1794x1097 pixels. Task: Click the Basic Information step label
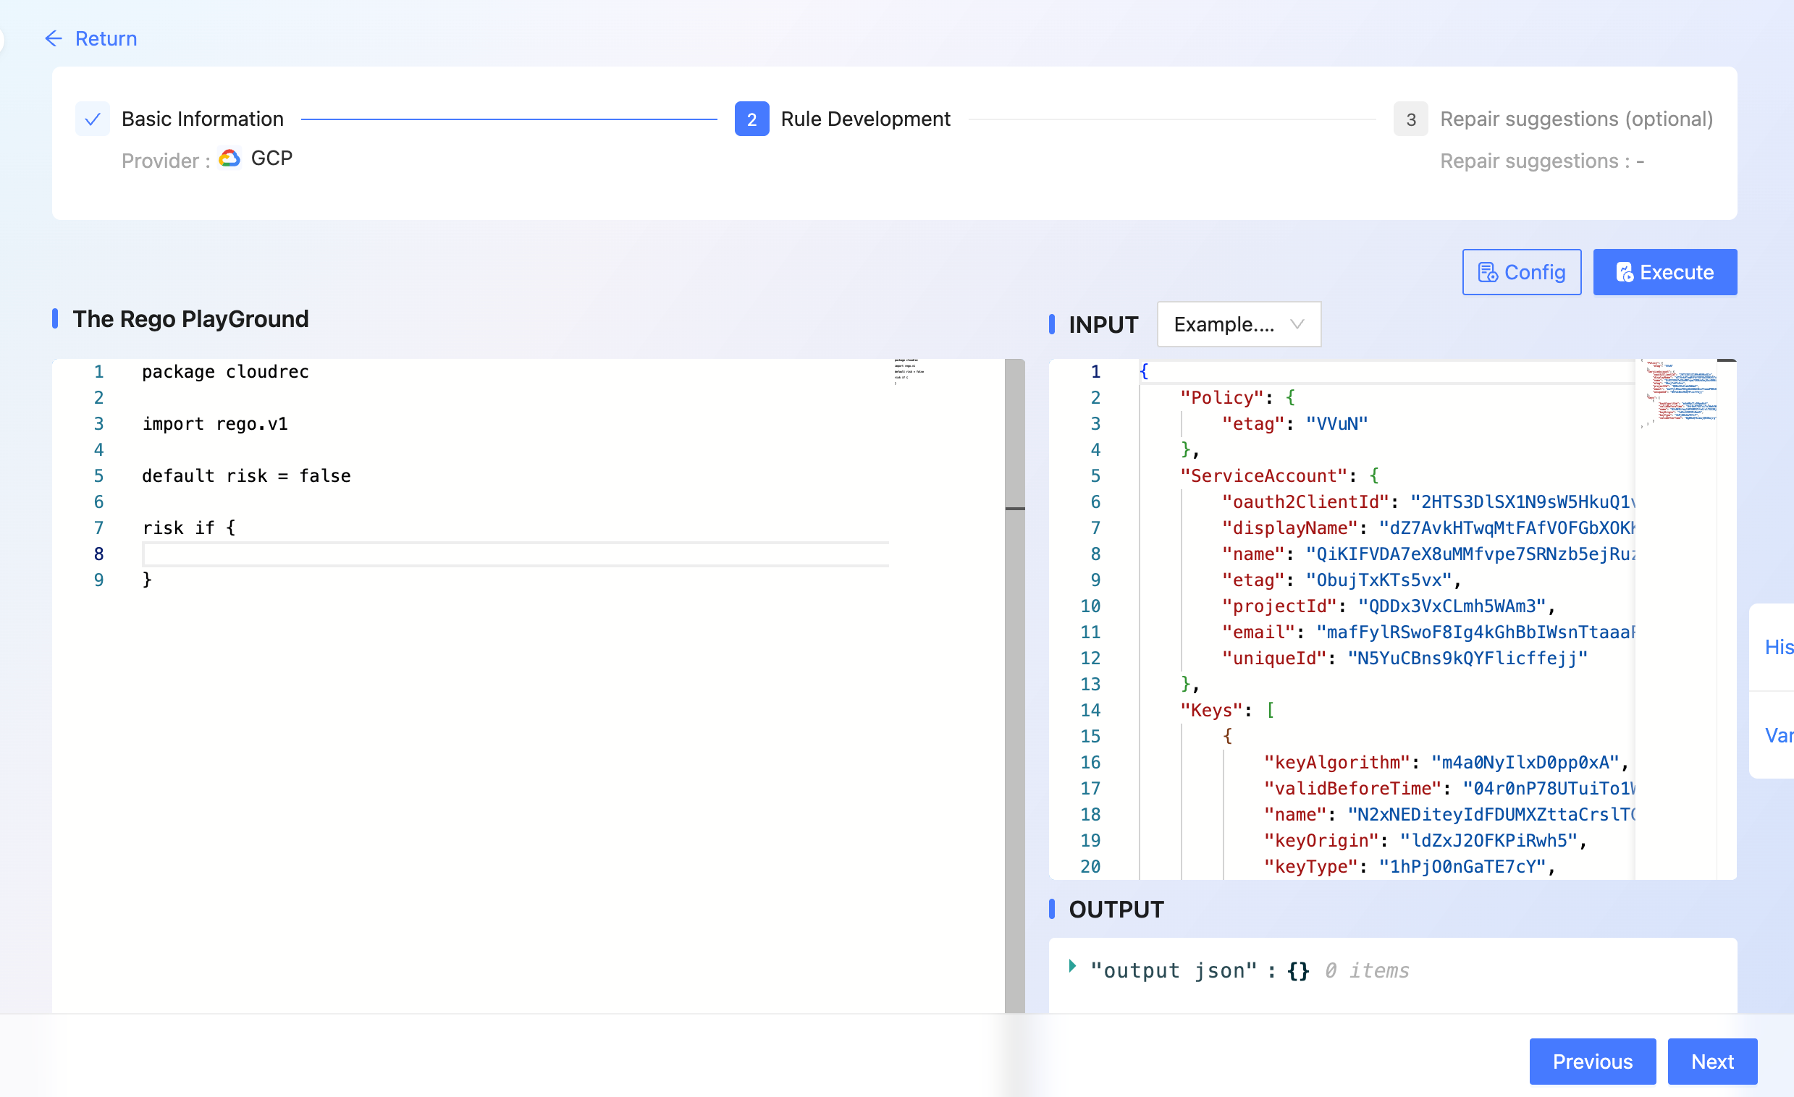[x=203, y=119]
